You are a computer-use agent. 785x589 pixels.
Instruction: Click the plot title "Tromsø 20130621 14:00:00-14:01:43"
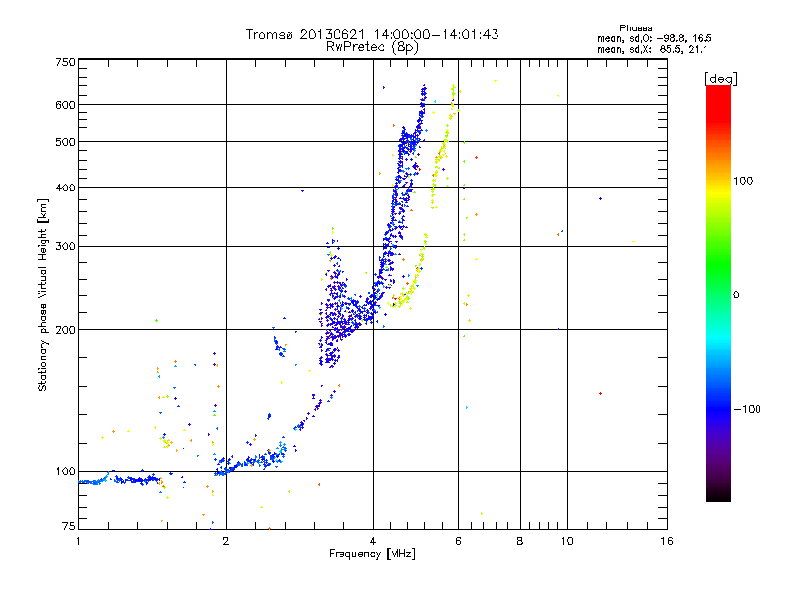click(x=372, y=34)
